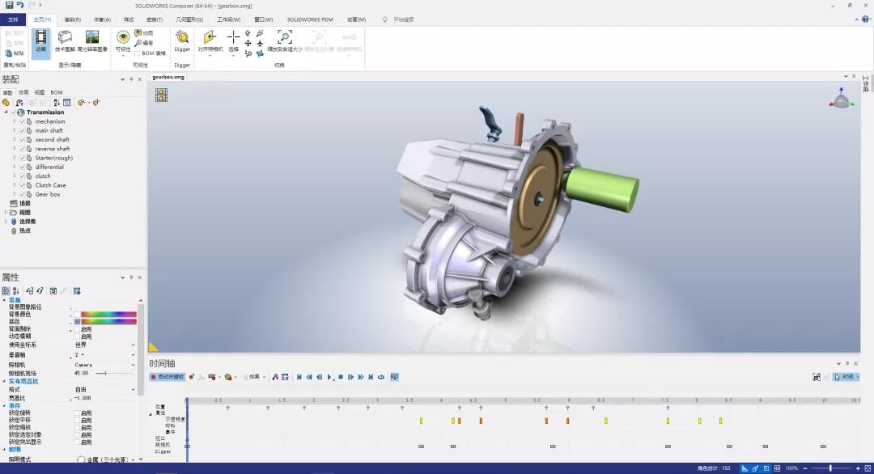Click the 自动关键帧 auto keyframe button
Image resolution: width=874 pixels, height=474 pixels.
(x=168, y=377)
